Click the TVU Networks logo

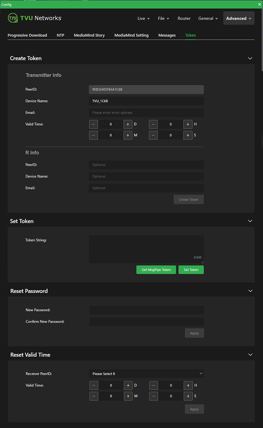click(x=34, y=18)
